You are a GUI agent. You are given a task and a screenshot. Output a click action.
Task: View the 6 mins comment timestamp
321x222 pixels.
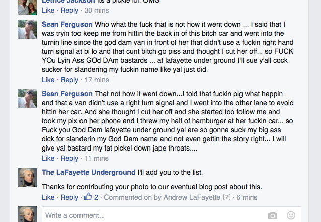(247, 197)
